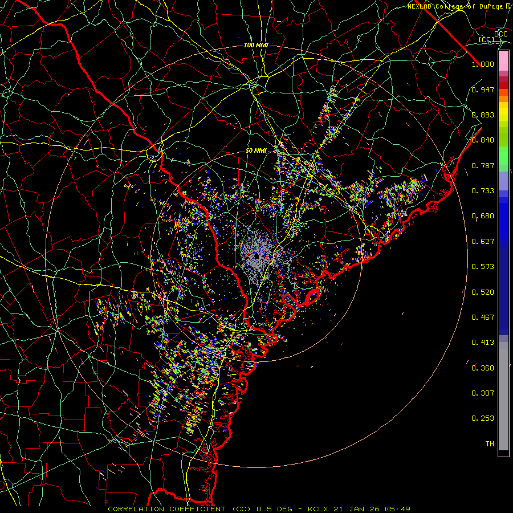Click the 0.413 scale value
The width and height of the screenshot is (513, 513).
(x=483, y=343)
